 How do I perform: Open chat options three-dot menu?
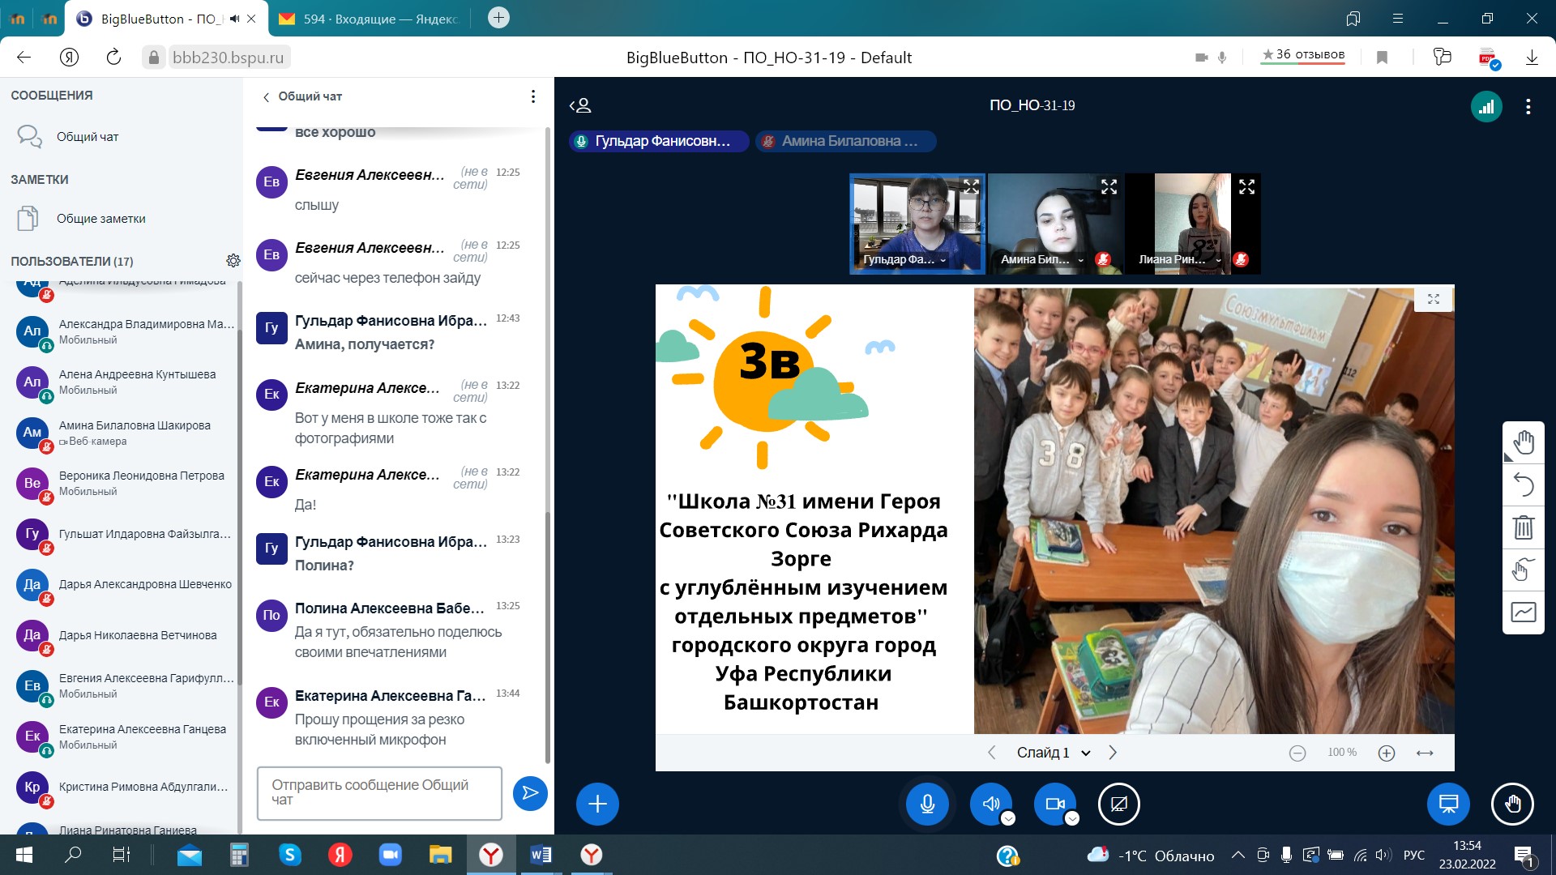(532, 96)
